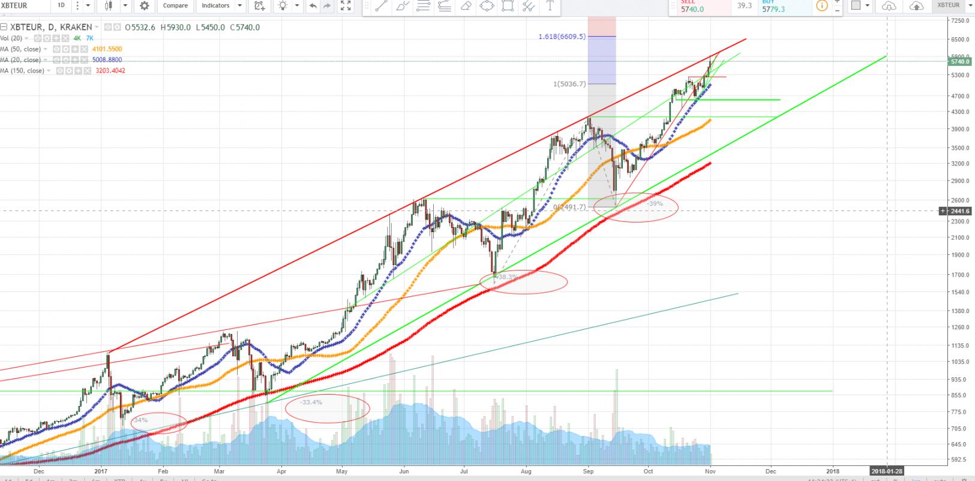Viewport: 975px width, 481px height.
Task: Click the Compare button
Action: pos(175,5)
